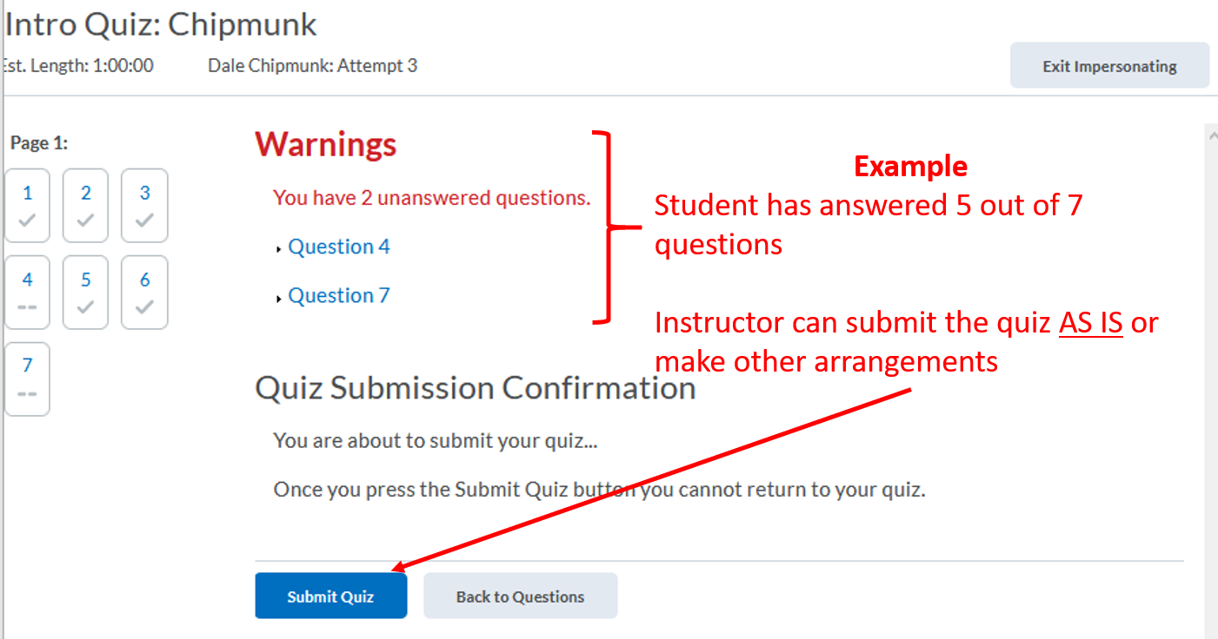Select Question 7 from the question palette
Screen dimensions: 1218x639
[27, 379]
